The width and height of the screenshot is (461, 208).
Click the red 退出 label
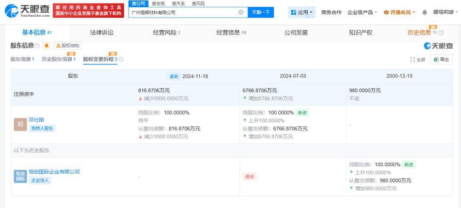click(x=250, y=176)
